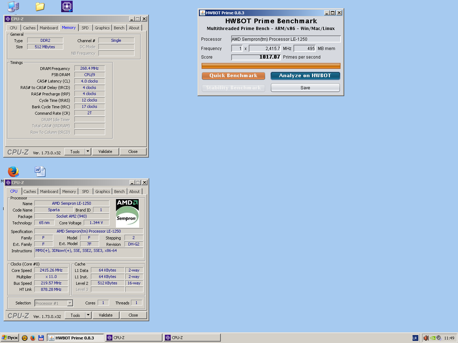Open the Graphics tab in upper CPU-Z window
458x343 pixels.
[102, 28]
